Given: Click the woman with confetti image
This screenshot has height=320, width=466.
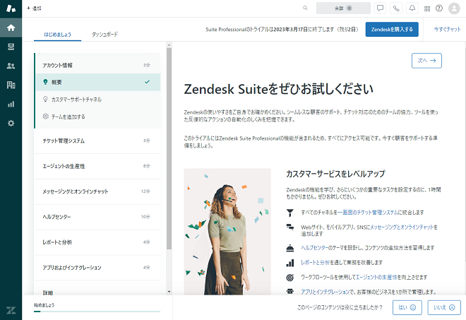Looking at the screenshot, I should [x=227, y=232].
